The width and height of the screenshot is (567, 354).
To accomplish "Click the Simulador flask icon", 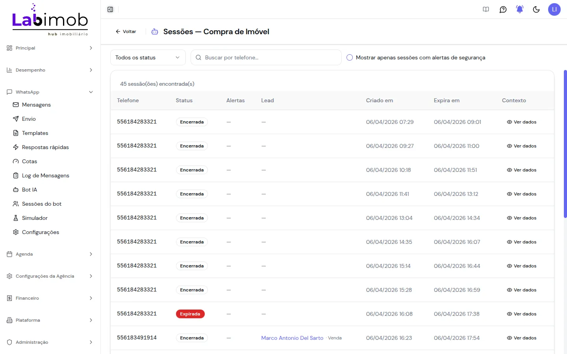I will pos(16,218).
